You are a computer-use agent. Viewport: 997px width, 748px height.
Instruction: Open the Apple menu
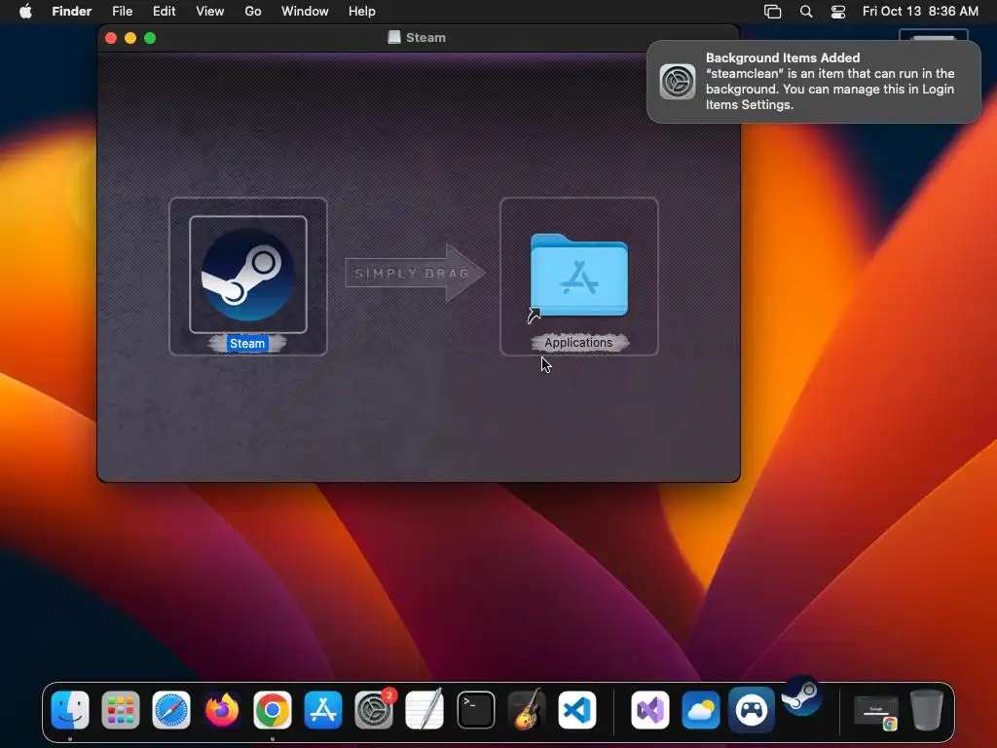(x=25, y=12)
